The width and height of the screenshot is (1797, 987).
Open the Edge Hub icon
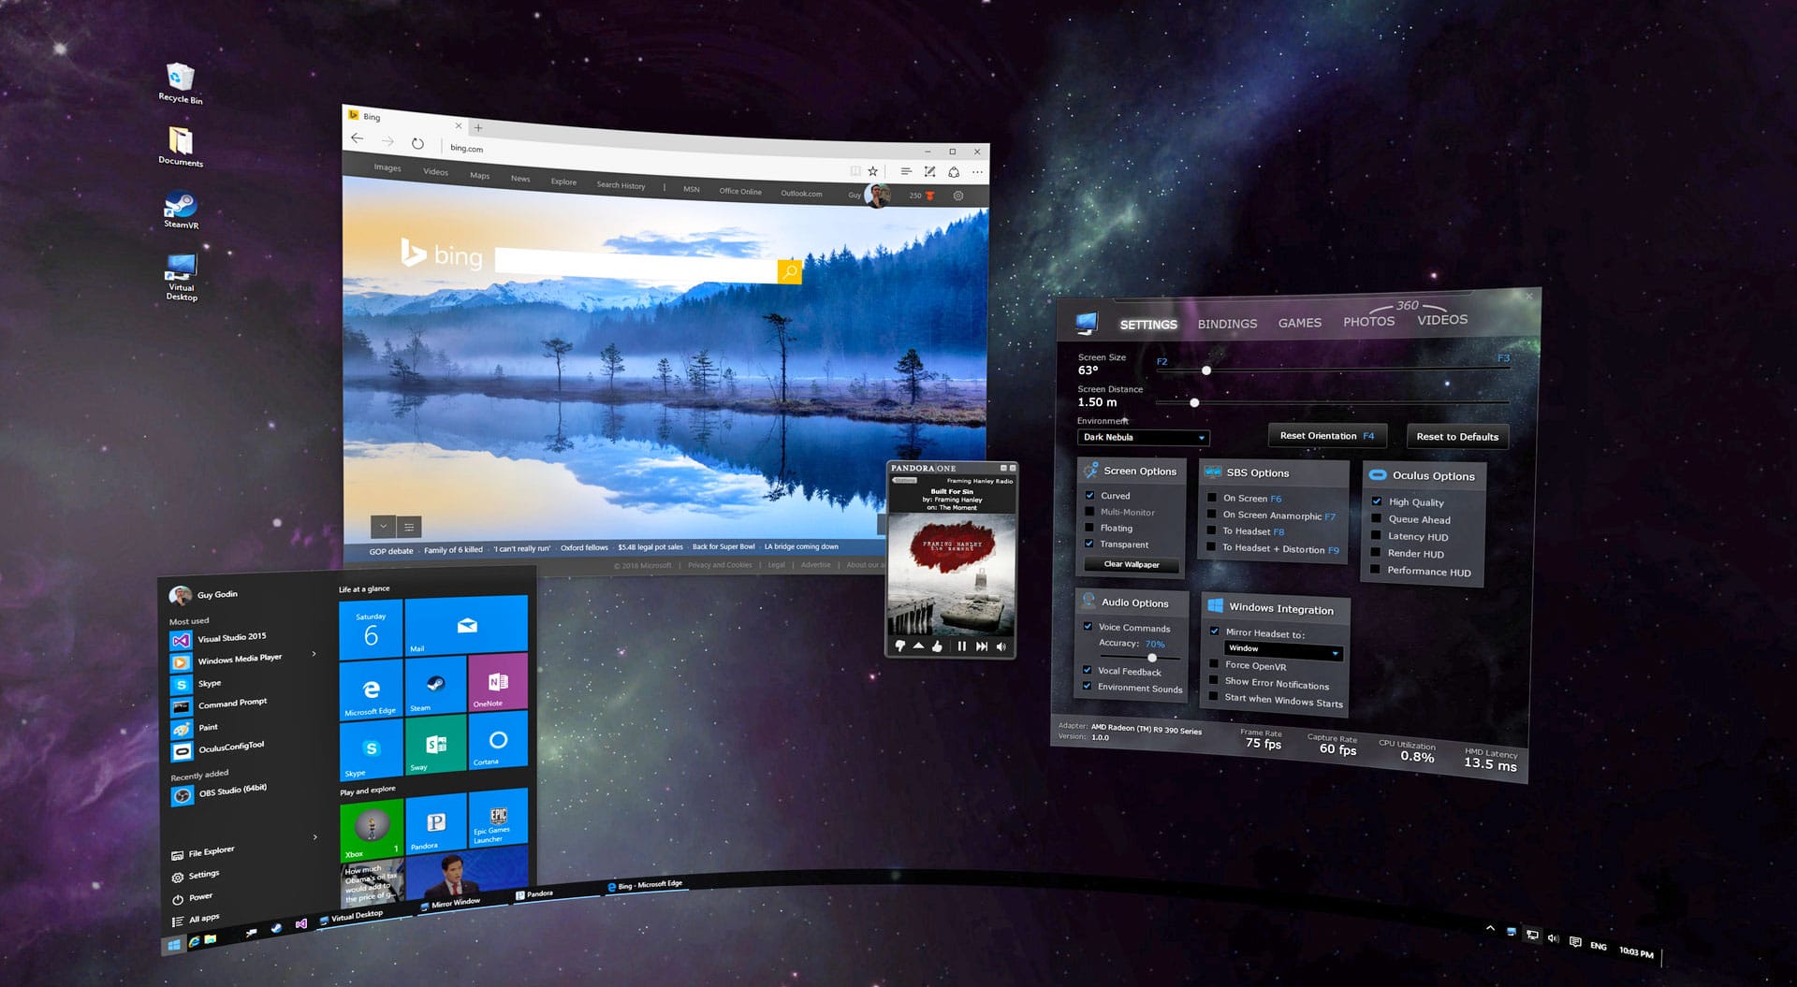pos(905,171)
